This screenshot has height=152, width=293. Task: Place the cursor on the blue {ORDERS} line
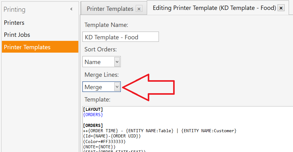pos(93,115)
